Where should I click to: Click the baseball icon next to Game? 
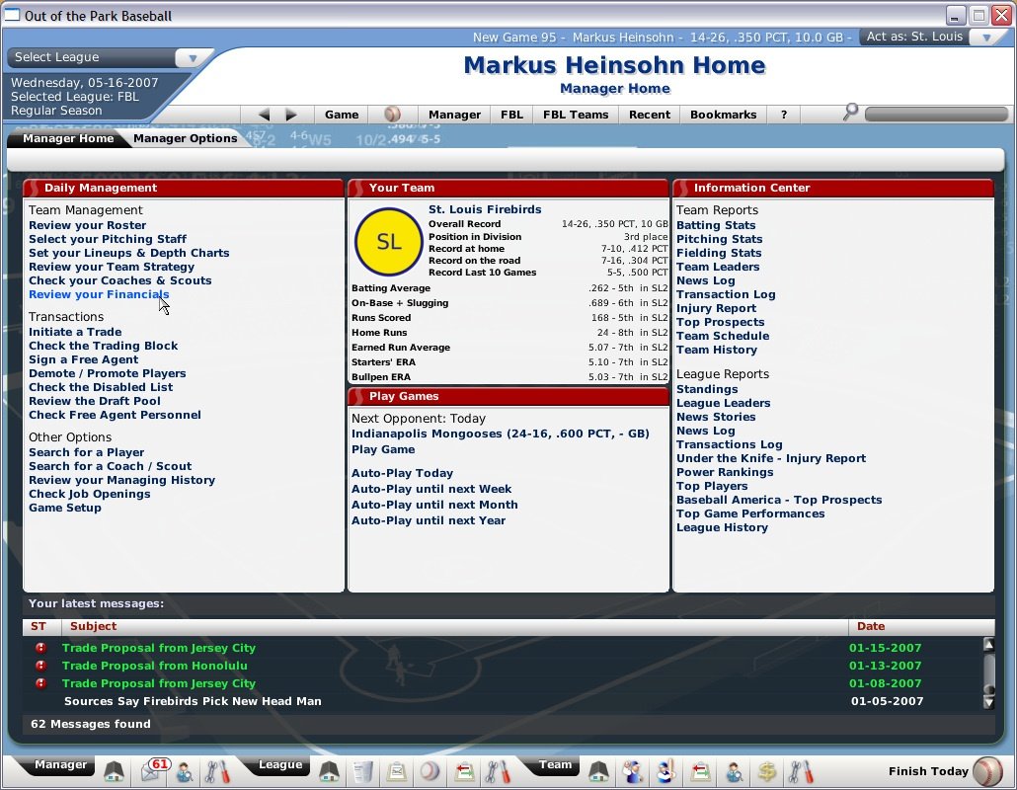392,115
